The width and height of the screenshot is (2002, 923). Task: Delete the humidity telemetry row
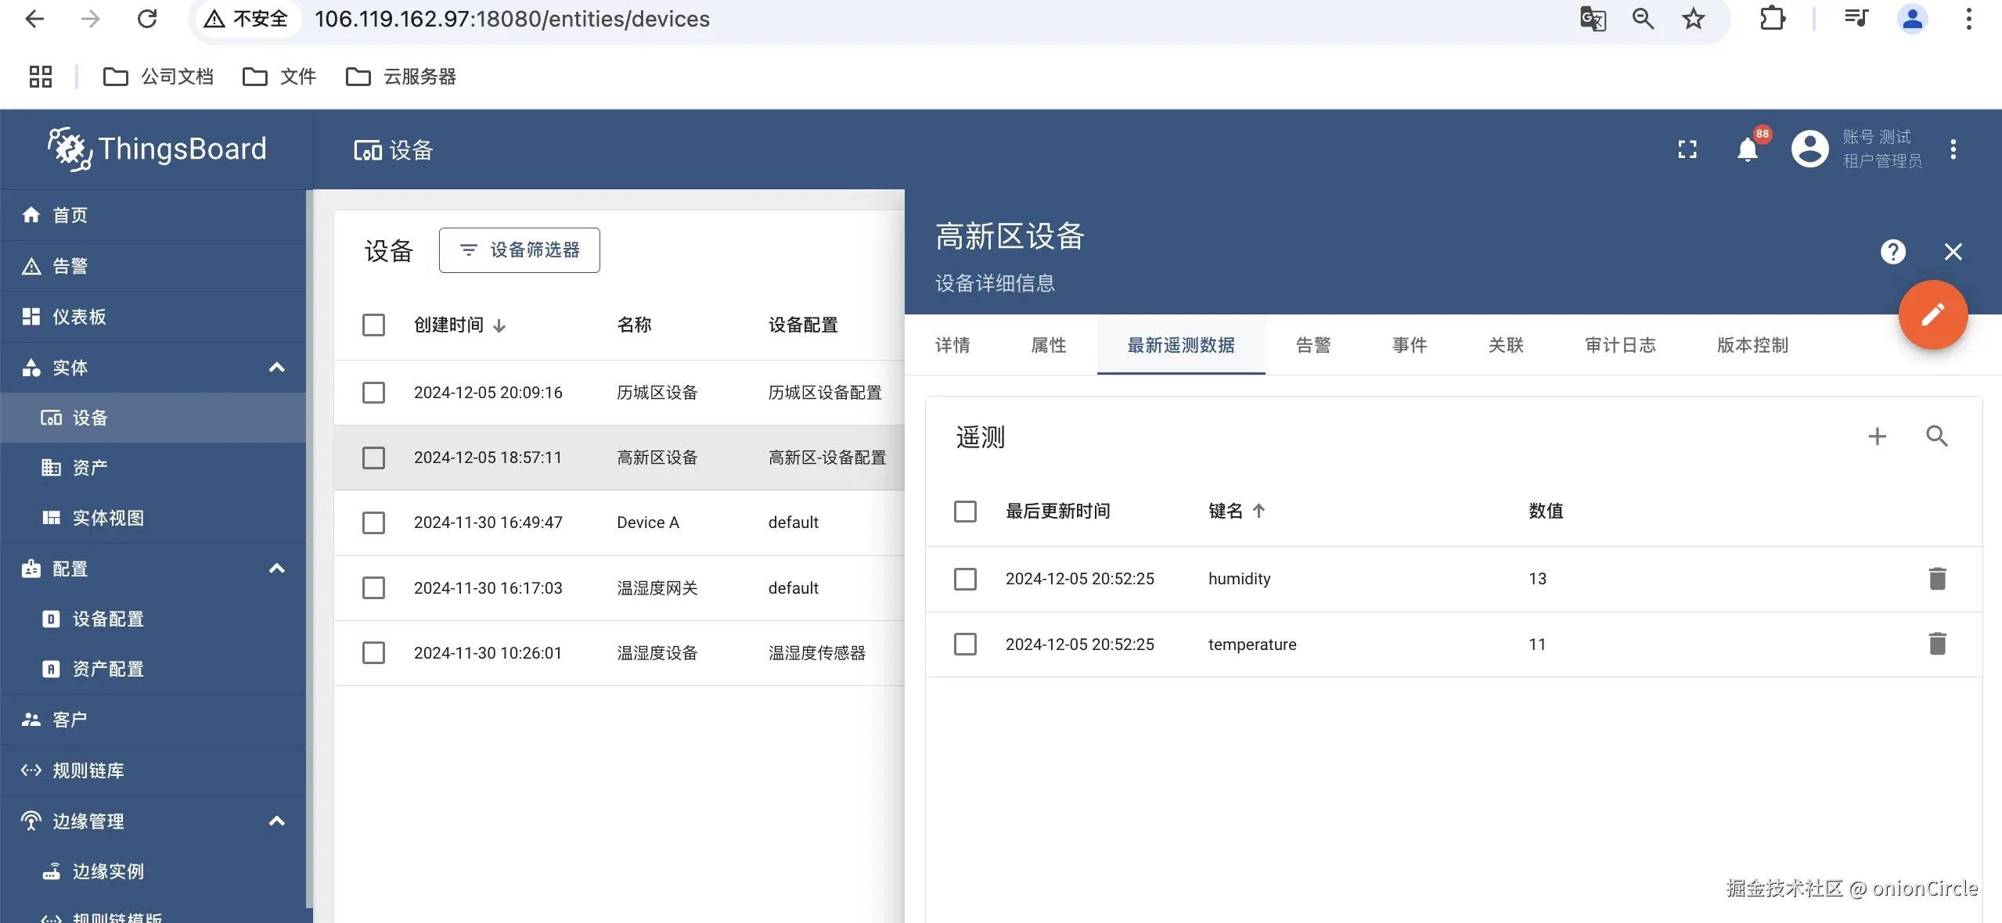pos(1937,579)
